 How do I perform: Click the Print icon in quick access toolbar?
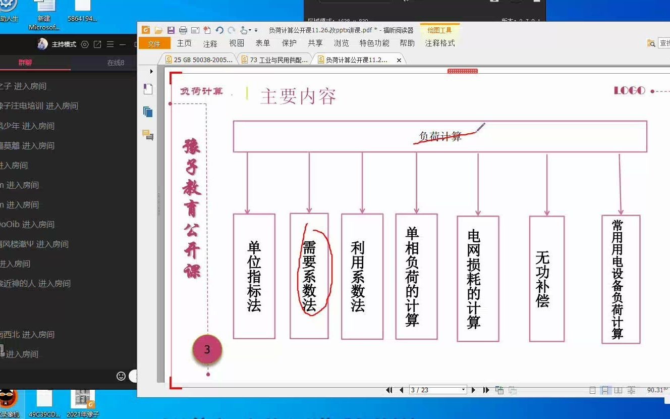click(x=183, y=30)
